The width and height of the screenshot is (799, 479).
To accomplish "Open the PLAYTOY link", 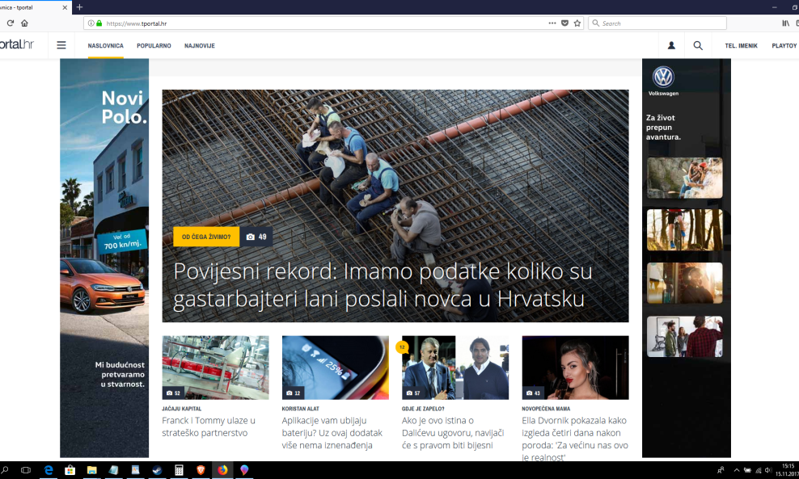I will tap(784, 46).
